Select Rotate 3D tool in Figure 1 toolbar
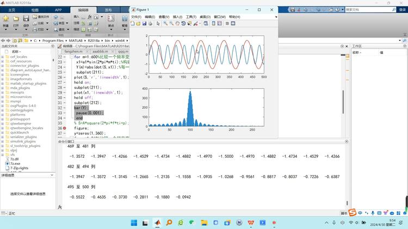 click(x=183, y=23)
